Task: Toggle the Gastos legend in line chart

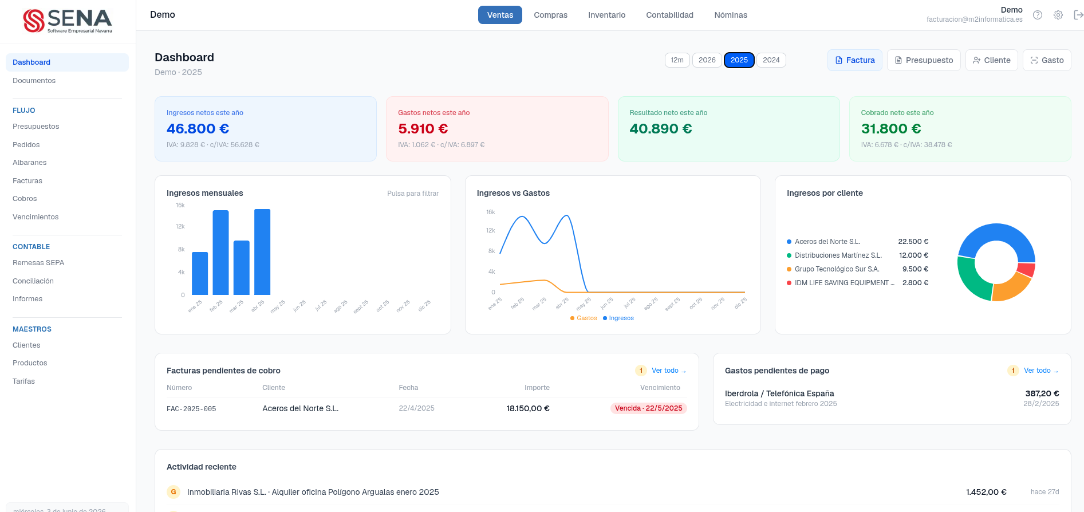Action: point(584,318)
